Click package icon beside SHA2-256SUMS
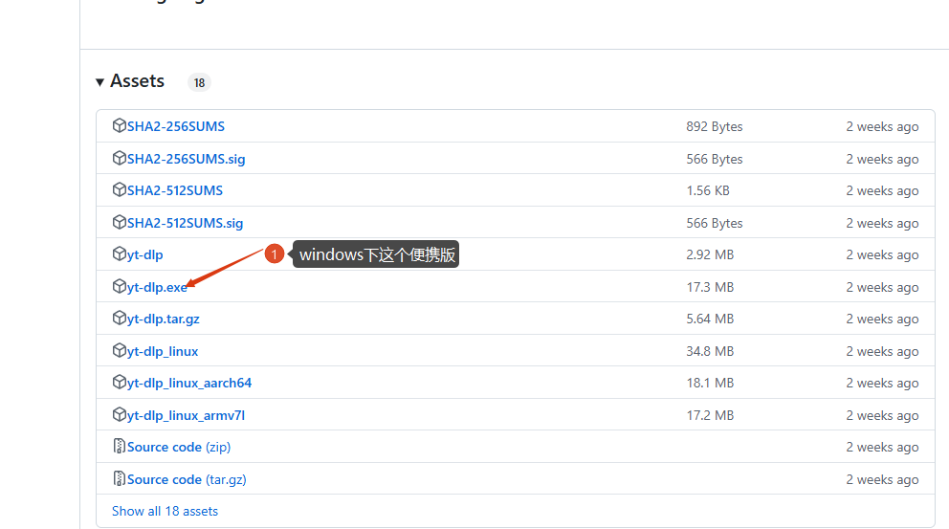This screenshot has width=949, height=529. point(120,126)
